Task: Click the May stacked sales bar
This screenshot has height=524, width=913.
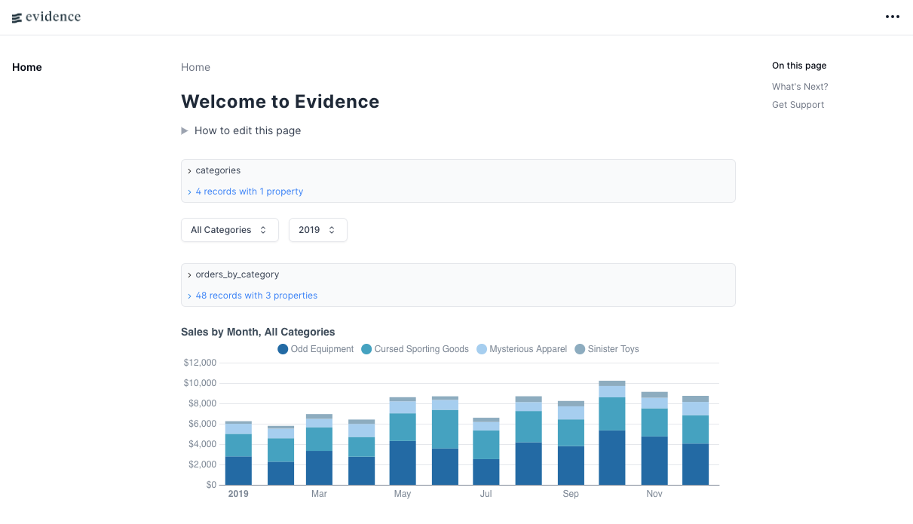Action: coord(403,441)
